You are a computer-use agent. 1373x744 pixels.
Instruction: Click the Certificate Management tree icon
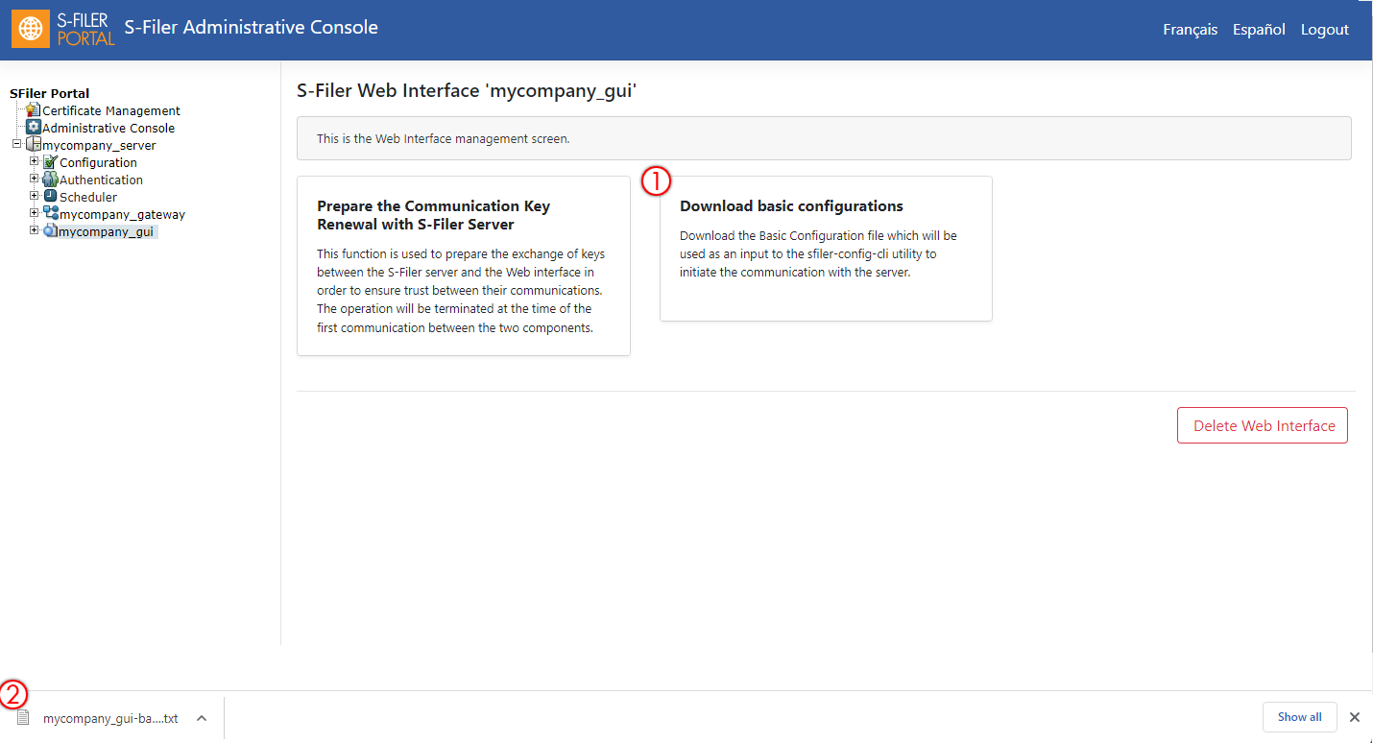point(34,110)
